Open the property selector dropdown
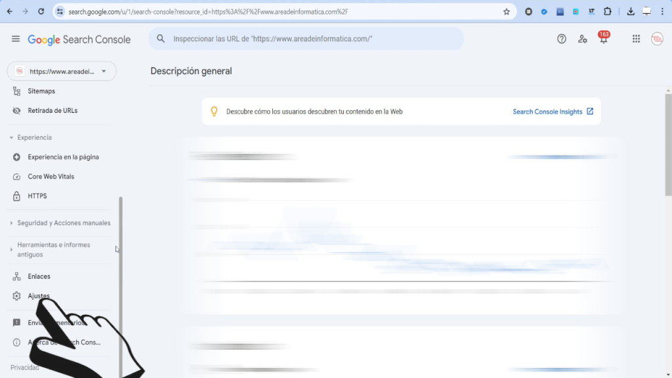Screen dimensions: 672x378 click(61, 71)
